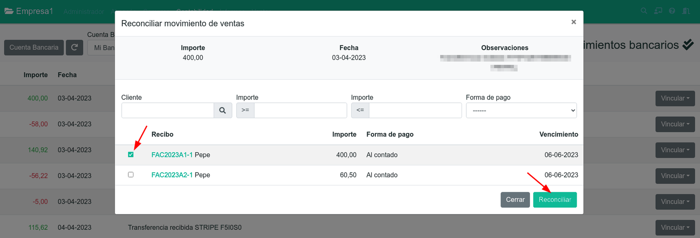The image size is (700, 238).
Task: Open Vincular dropdown for the 115,62 row
Action: click(x=675, y=228)
